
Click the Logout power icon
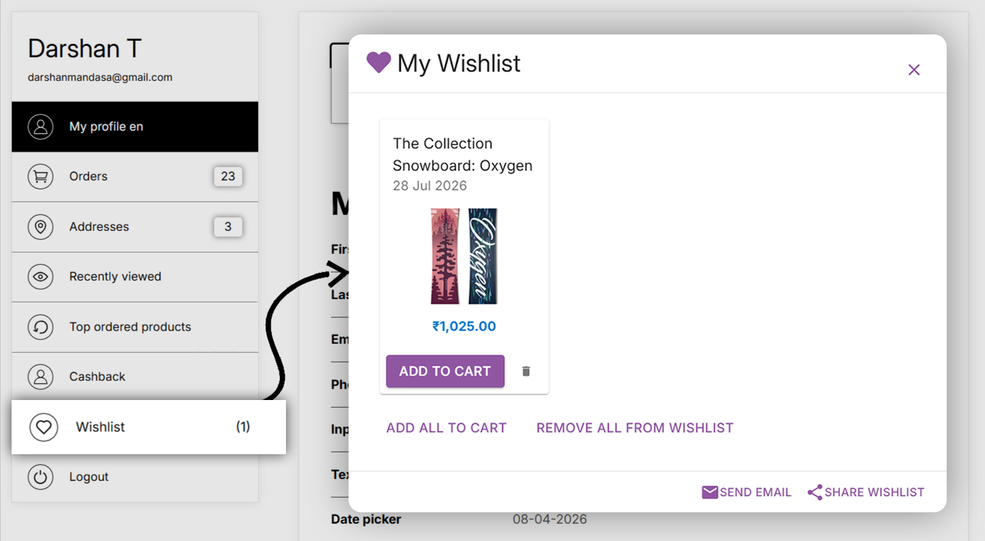coord(40,477)
